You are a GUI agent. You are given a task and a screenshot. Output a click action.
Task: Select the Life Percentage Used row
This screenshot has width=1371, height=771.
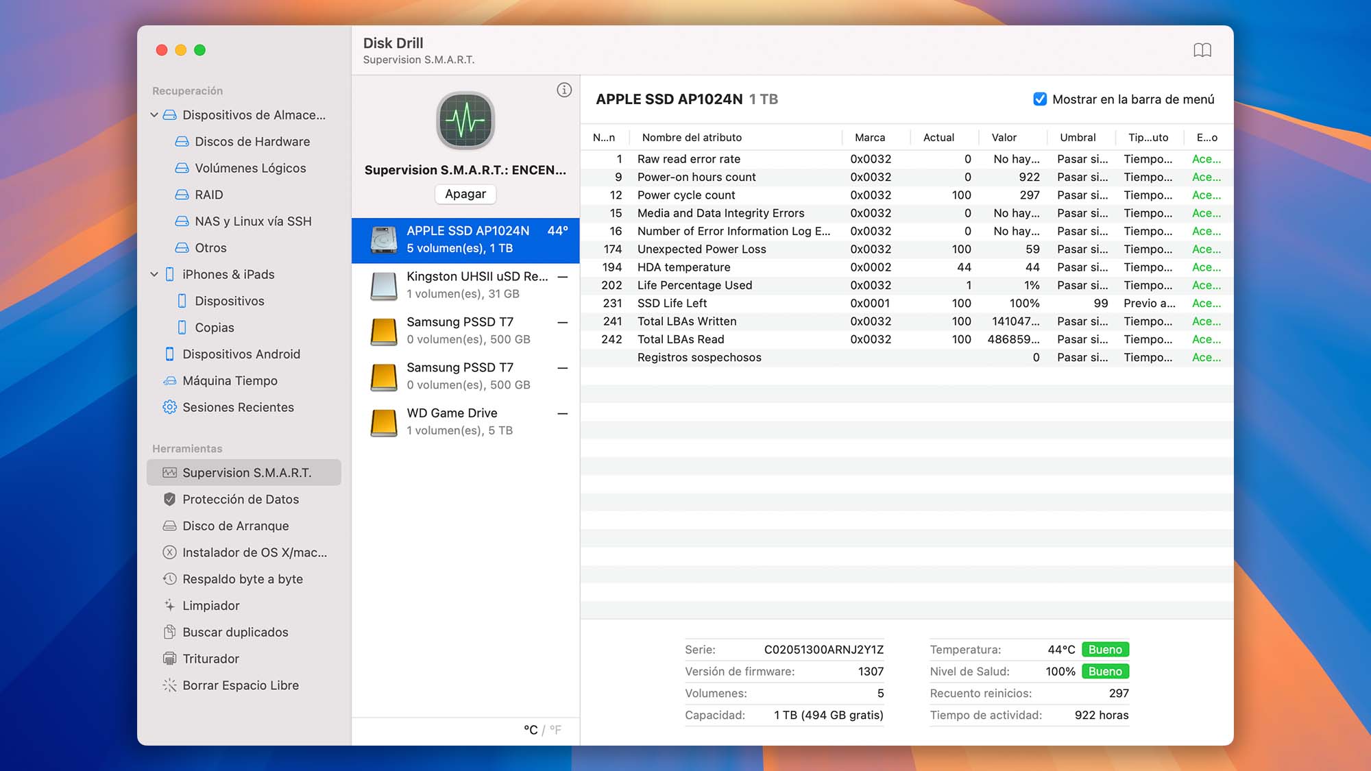(x=906, y=285)
